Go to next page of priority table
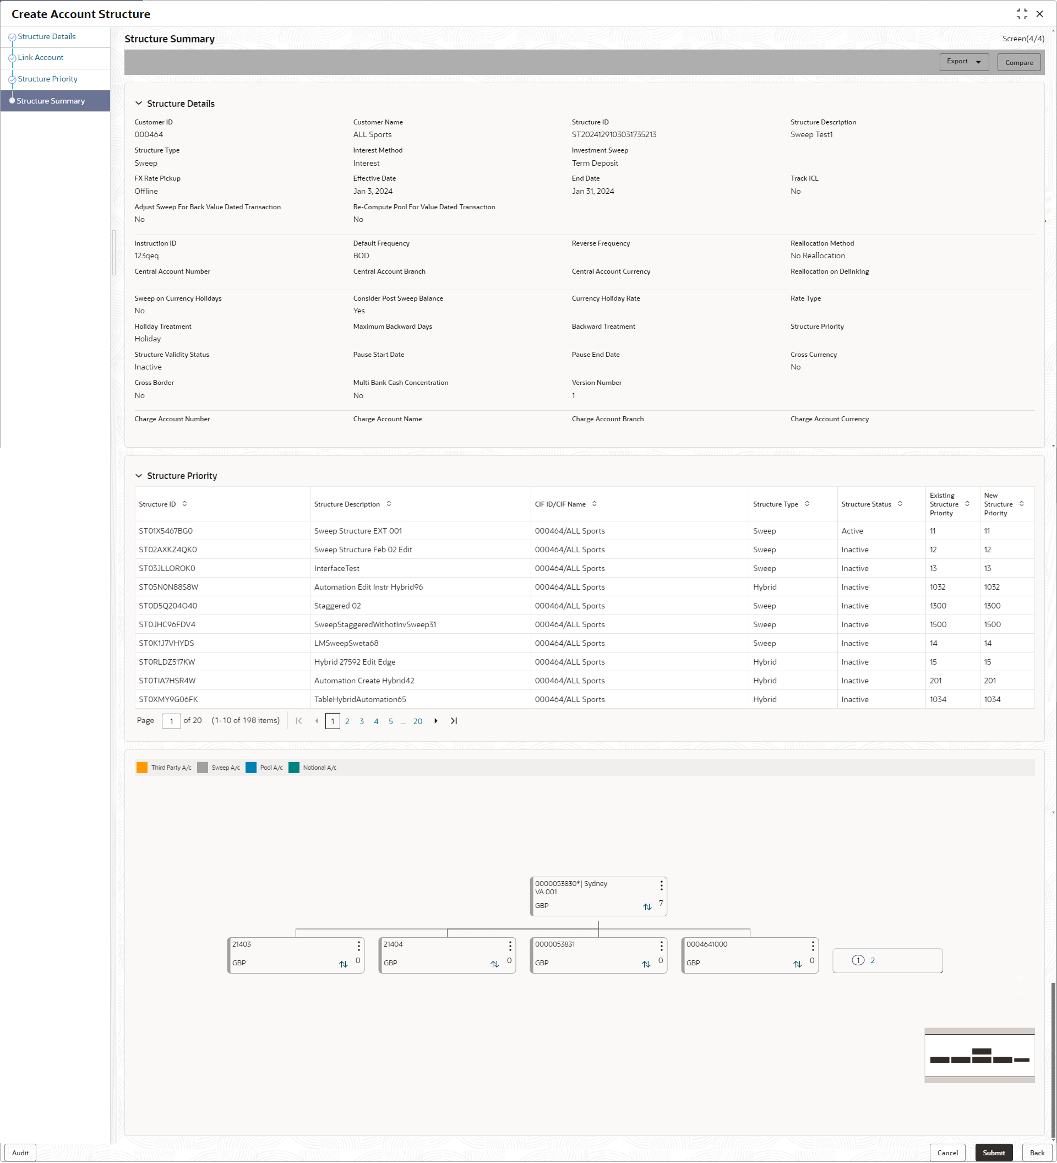 pos(436,720)
